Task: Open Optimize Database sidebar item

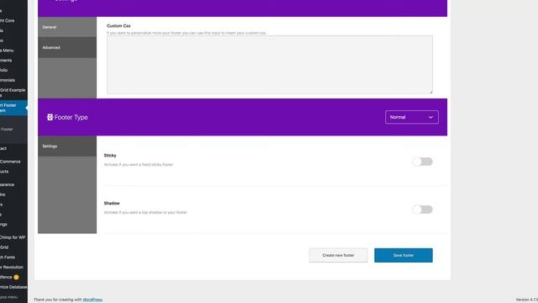Action: click(13, 287)
